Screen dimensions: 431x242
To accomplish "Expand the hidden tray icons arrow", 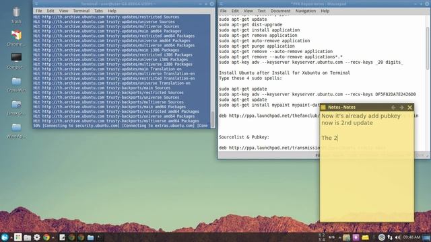I will [x=339, y=237].
